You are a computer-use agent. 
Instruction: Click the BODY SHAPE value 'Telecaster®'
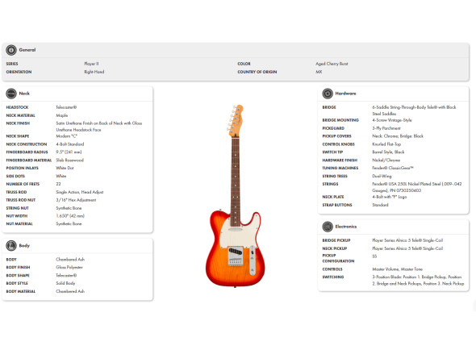tap(66, 275)
